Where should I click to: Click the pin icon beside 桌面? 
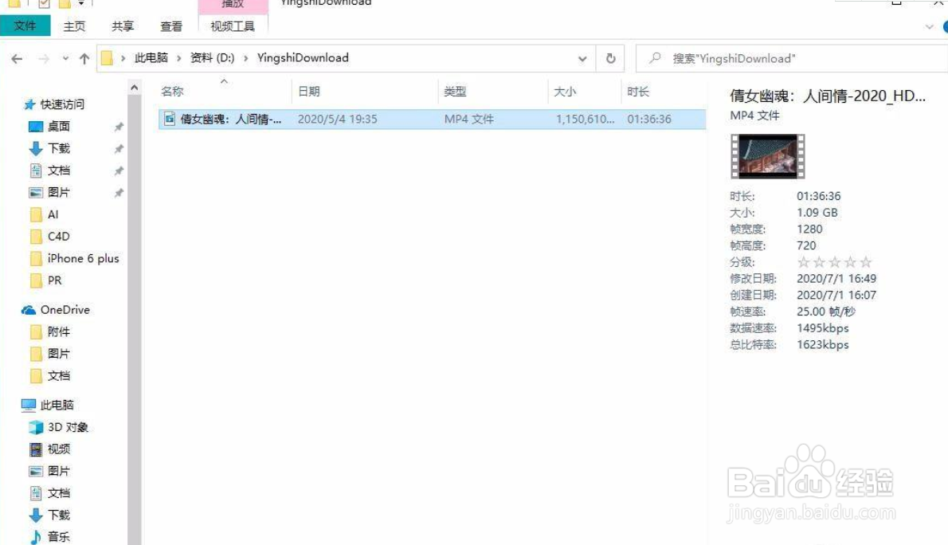119,127
